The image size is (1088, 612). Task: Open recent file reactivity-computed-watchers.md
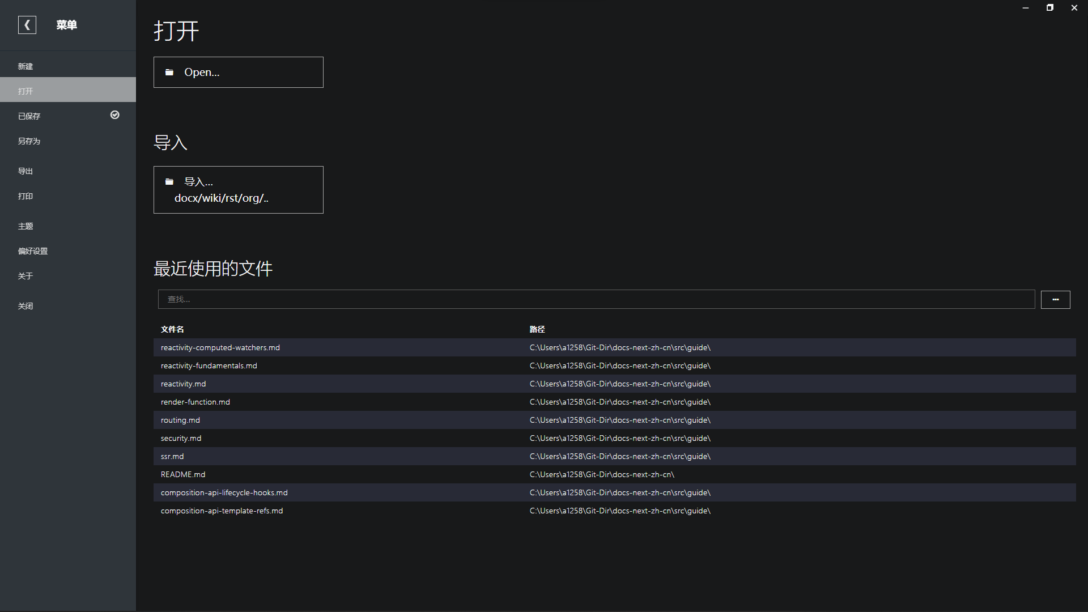tap(220, 347)
